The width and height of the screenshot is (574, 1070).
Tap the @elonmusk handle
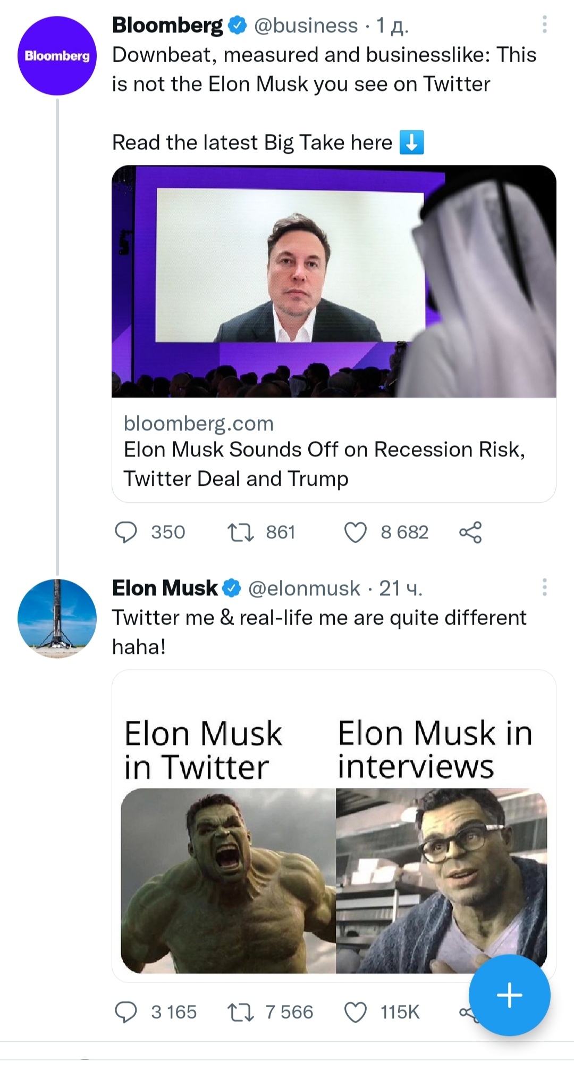(304, 588)
